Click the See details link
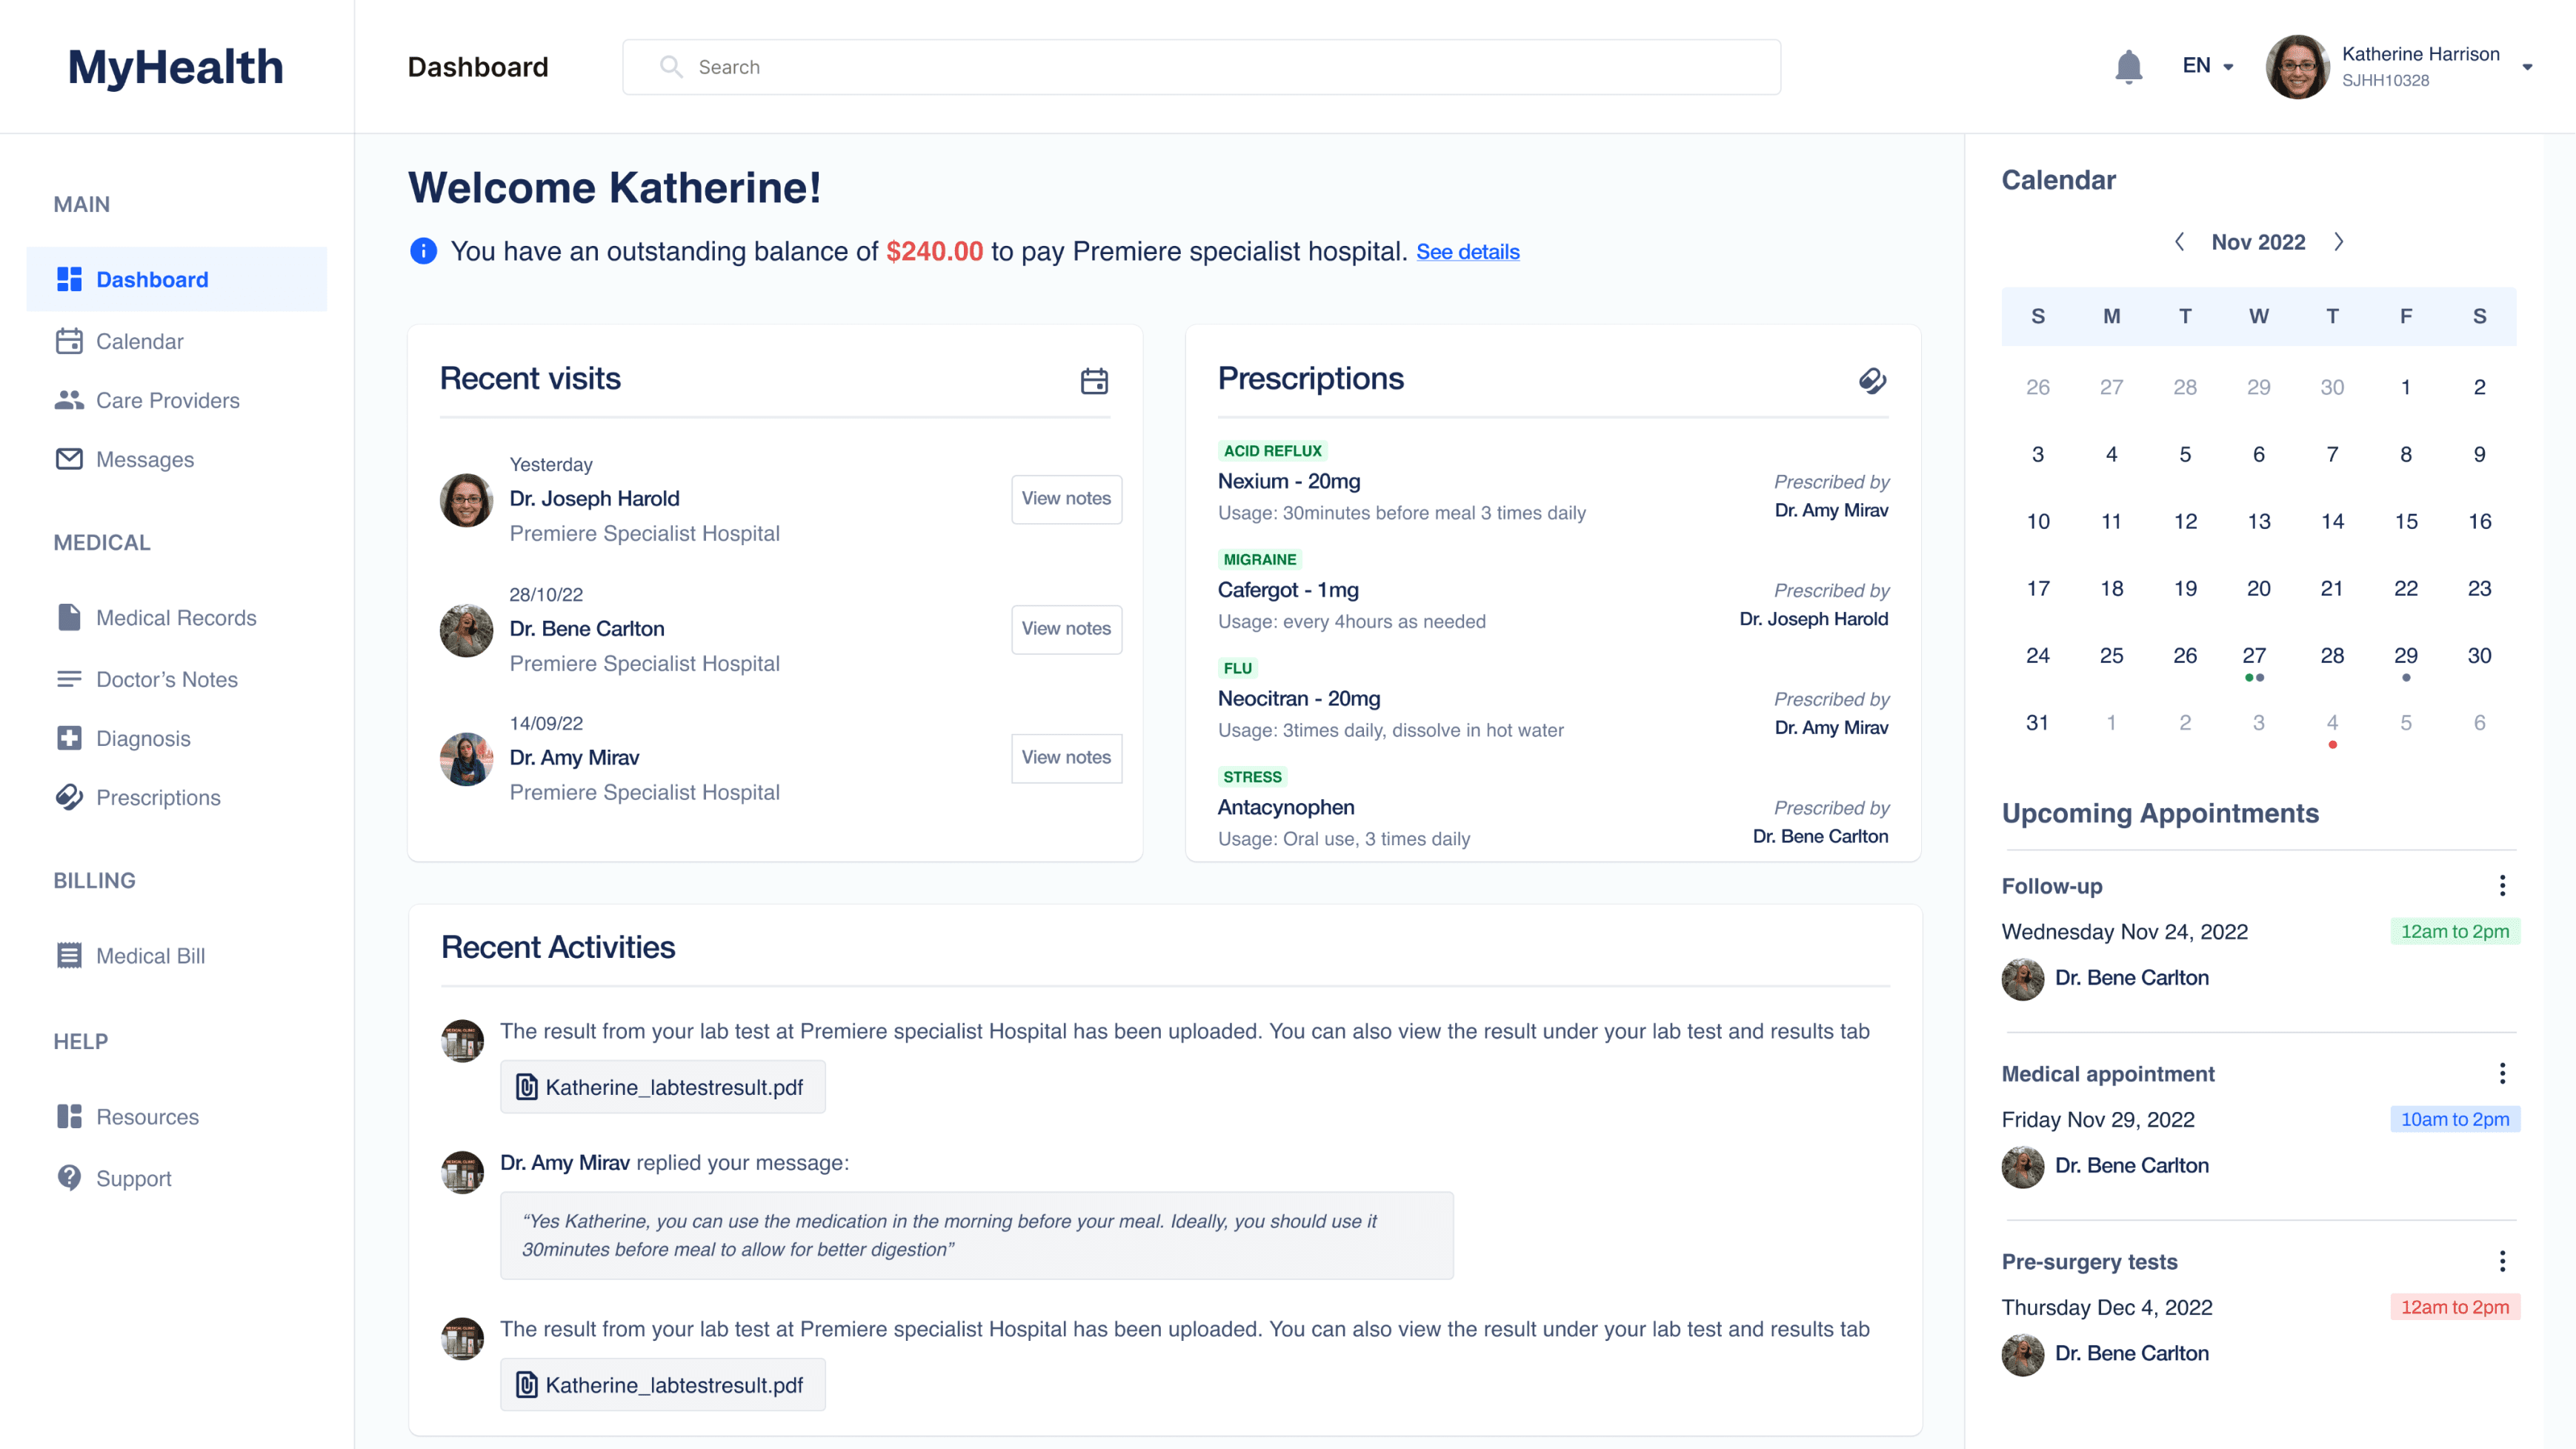 point(1467,252)
